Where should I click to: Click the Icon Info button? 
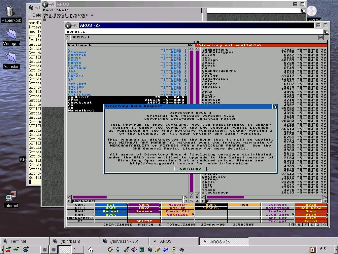point(278,214)
